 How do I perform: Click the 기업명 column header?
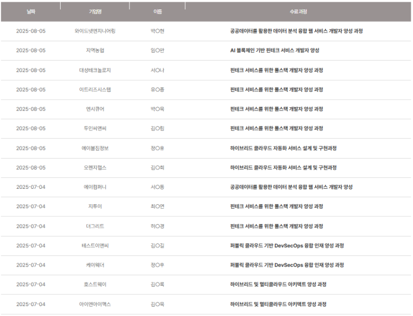coord(95,12)
